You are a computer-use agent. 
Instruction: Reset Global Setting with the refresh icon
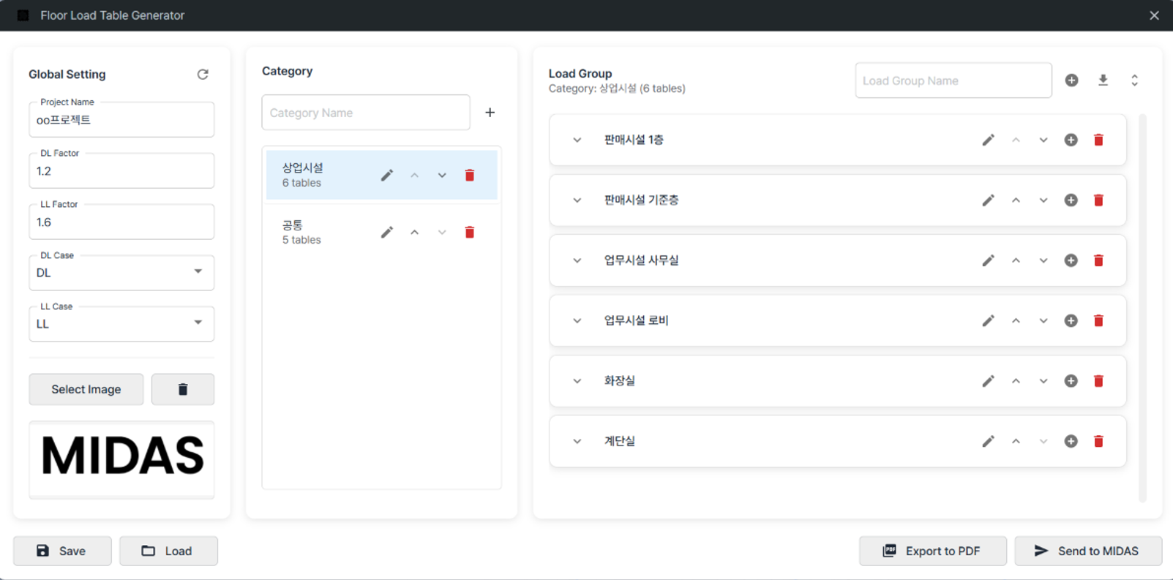(203, 74)
